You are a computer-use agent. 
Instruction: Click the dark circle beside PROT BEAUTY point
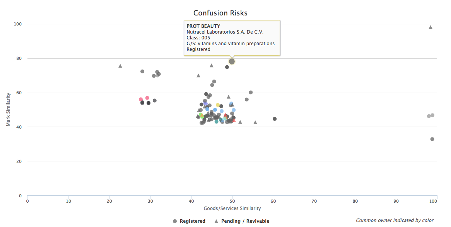[227, 67]
